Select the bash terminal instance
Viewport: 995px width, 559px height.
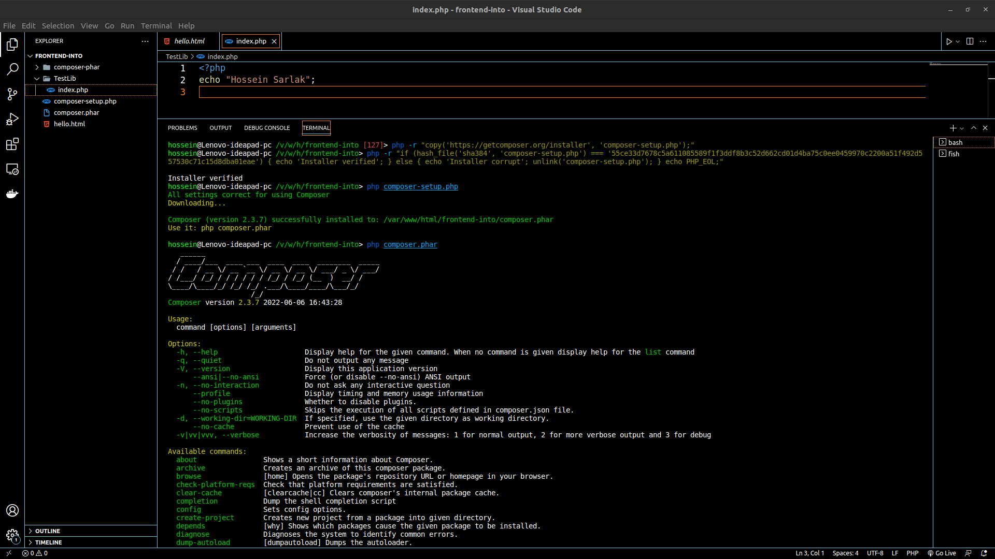point(964,142)
